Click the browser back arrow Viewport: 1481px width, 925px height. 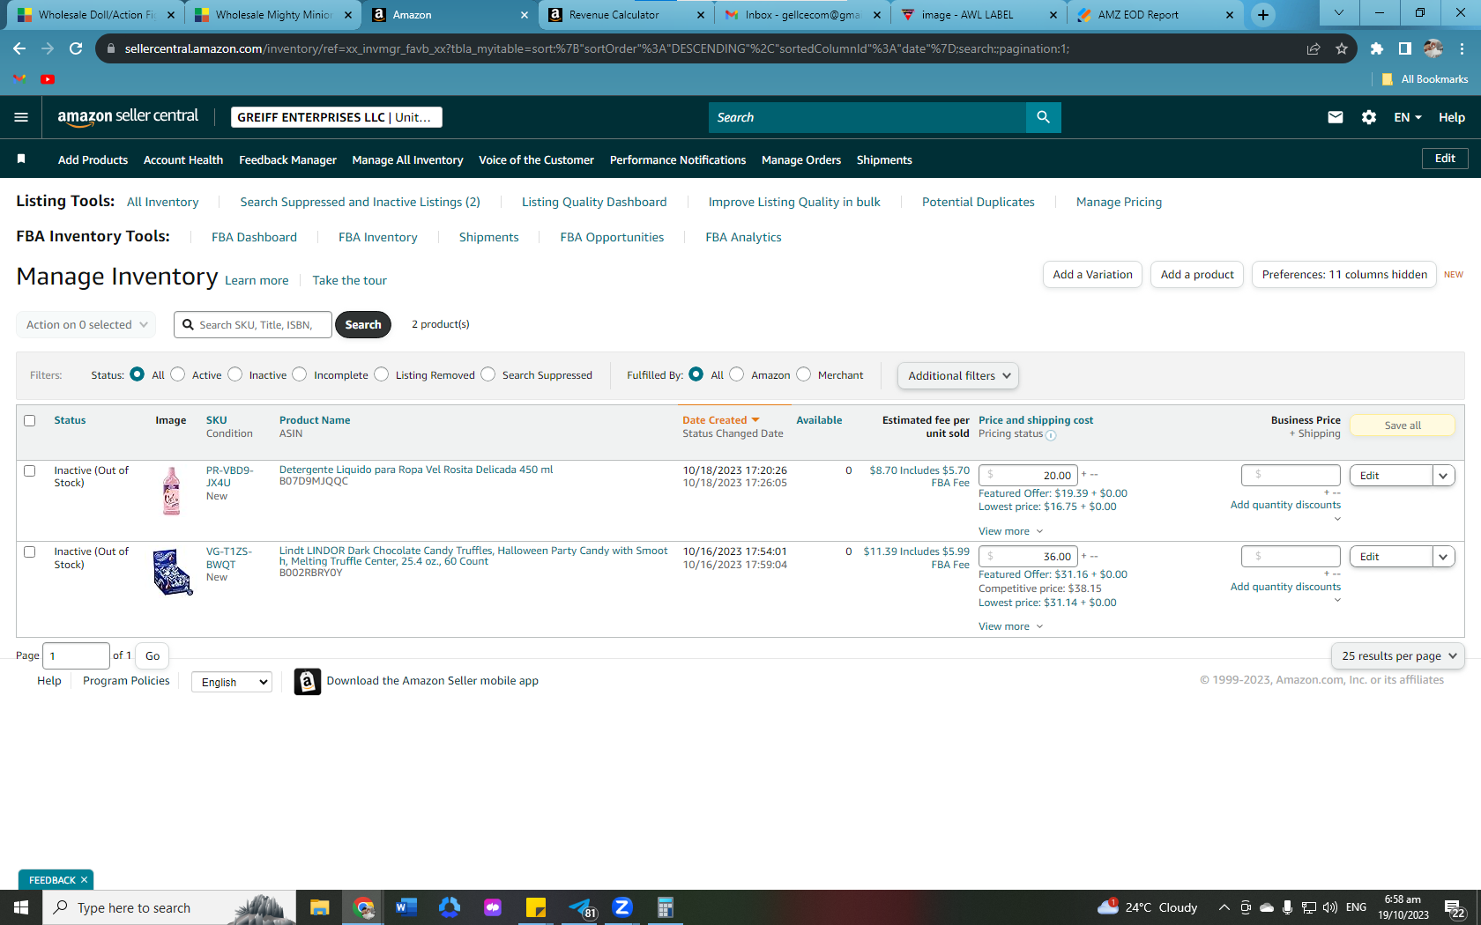click(19, 48)
